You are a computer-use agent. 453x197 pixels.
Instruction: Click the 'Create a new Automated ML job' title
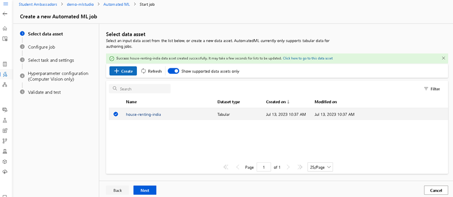(59, 17)
